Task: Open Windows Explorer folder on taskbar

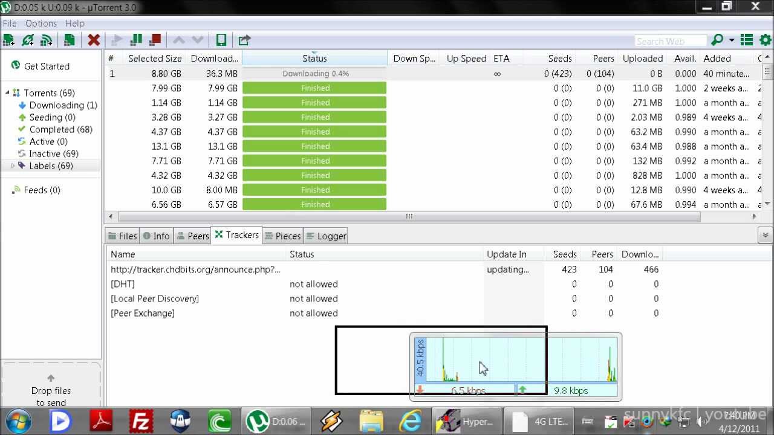Action: click(x=371, y=421)
